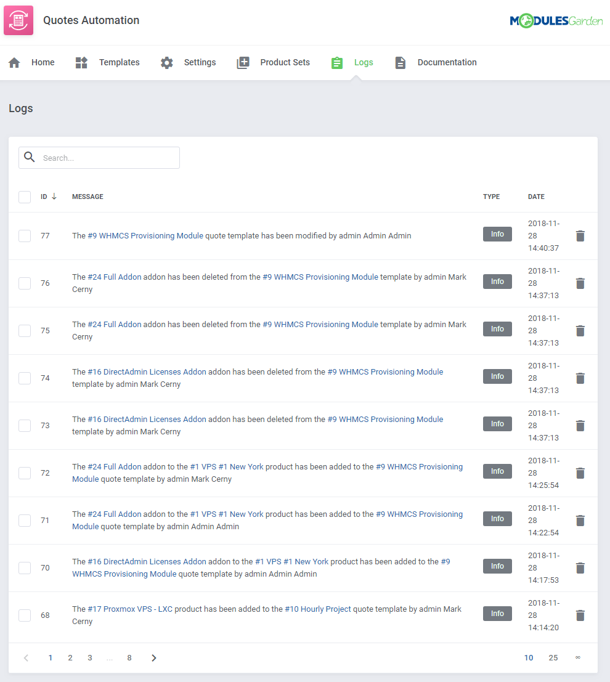Sort by ID column header arrow

click(54, 197)
